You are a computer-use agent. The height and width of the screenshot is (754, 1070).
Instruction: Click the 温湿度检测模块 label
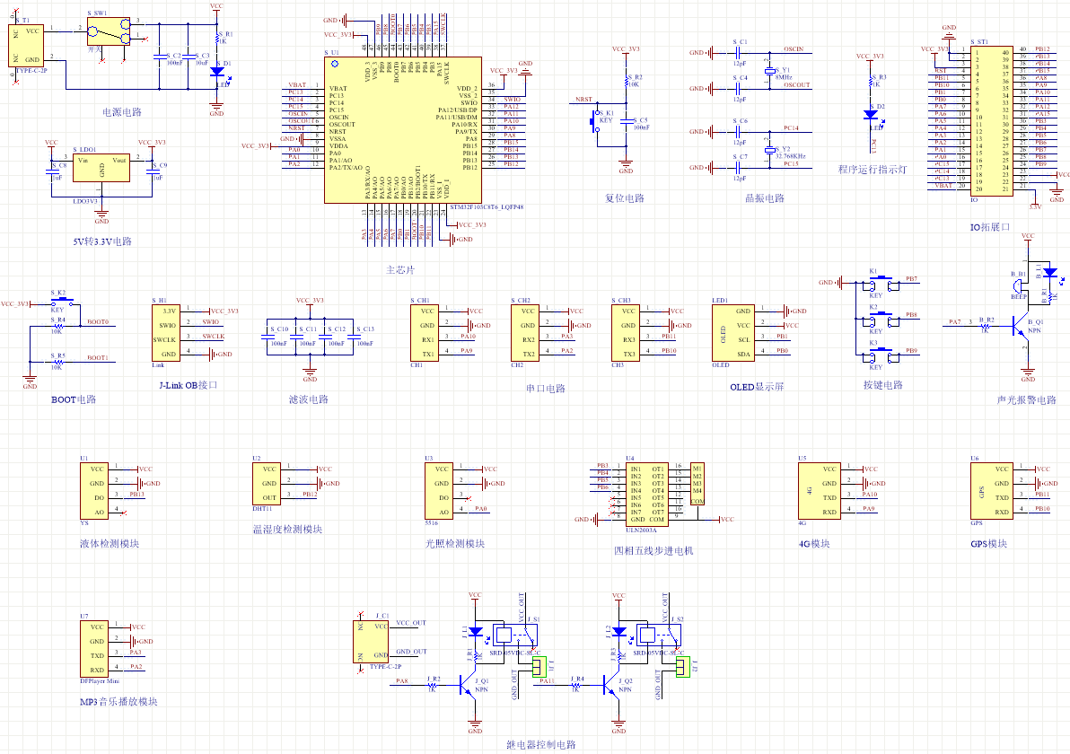click(x=287, y=530)
